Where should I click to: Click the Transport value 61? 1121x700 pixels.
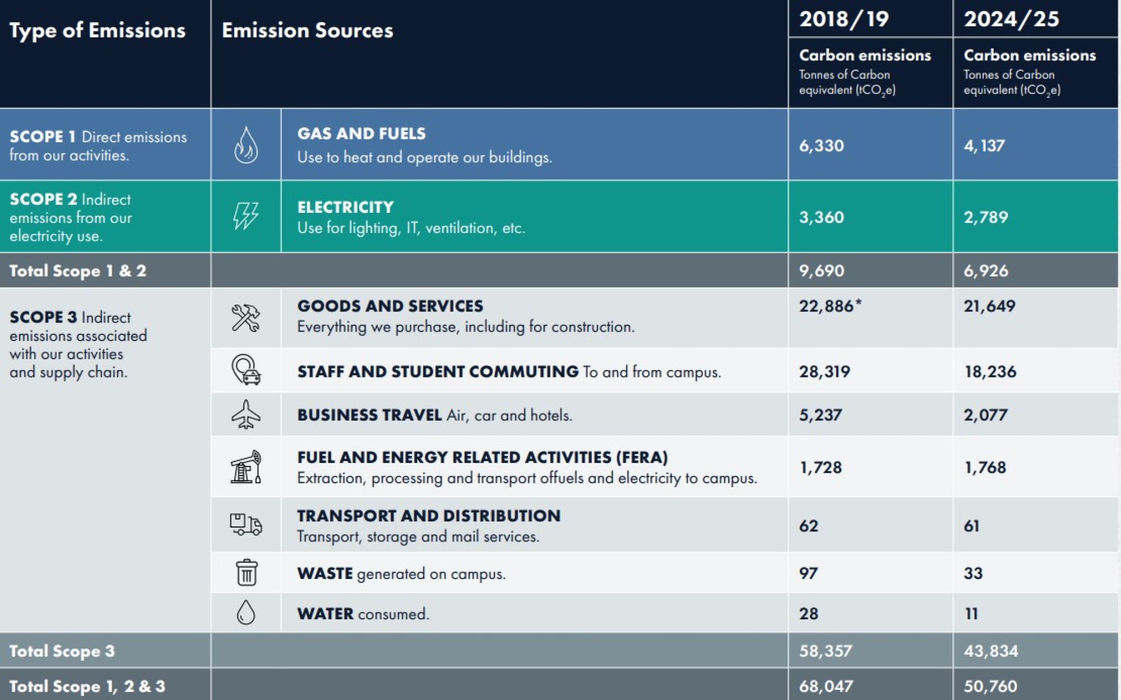point(972,526)
